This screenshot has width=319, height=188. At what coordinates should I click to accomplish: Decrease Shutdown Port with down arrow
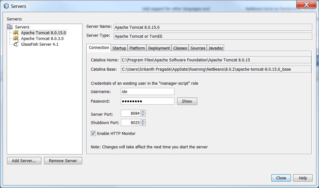pos(143,124)
